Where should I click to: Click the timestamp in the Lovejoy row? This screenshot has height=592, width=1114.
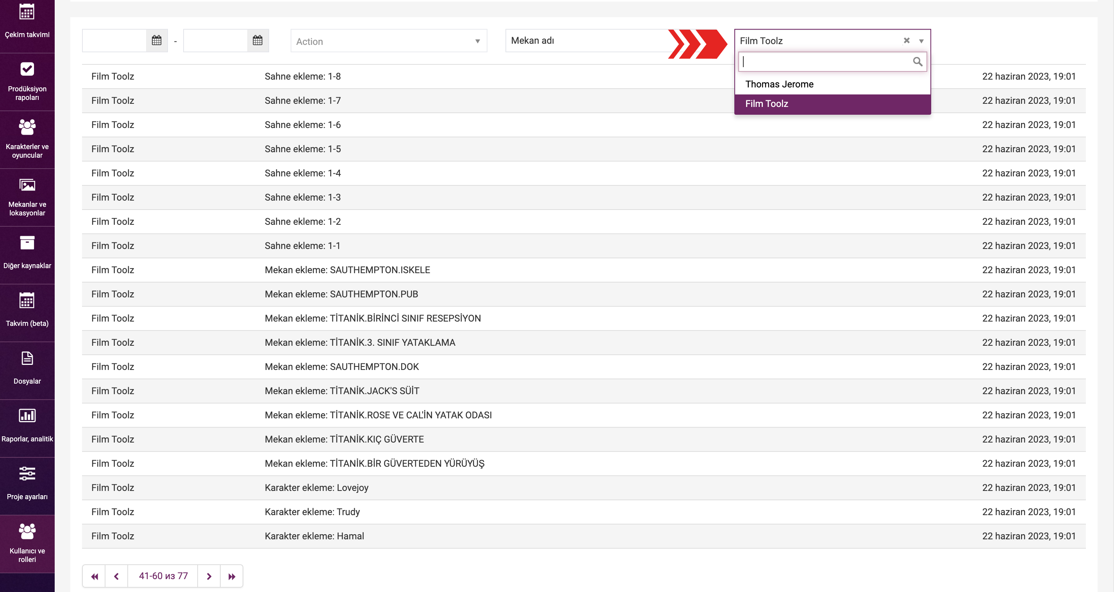tap(1028, 488)
